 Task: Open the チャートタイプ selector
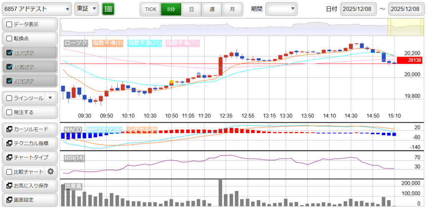coord(29,157)
